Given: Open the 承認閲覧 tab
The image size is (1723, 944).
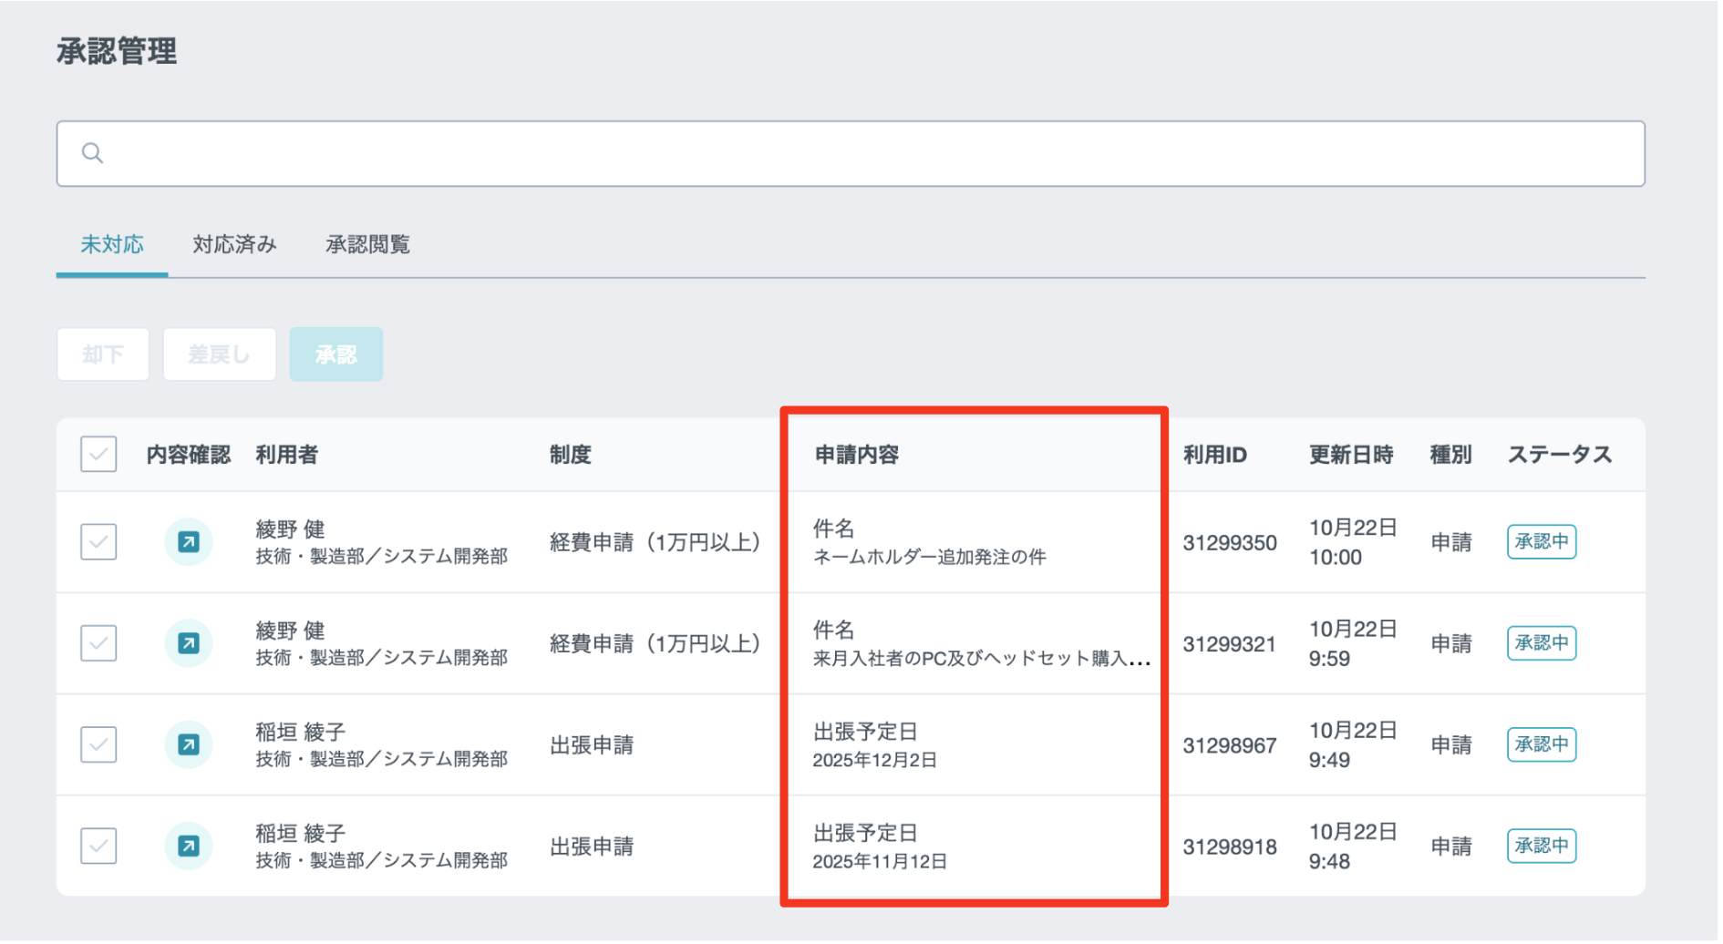Looking at the screenshot, I should click(x=367, y=245).
